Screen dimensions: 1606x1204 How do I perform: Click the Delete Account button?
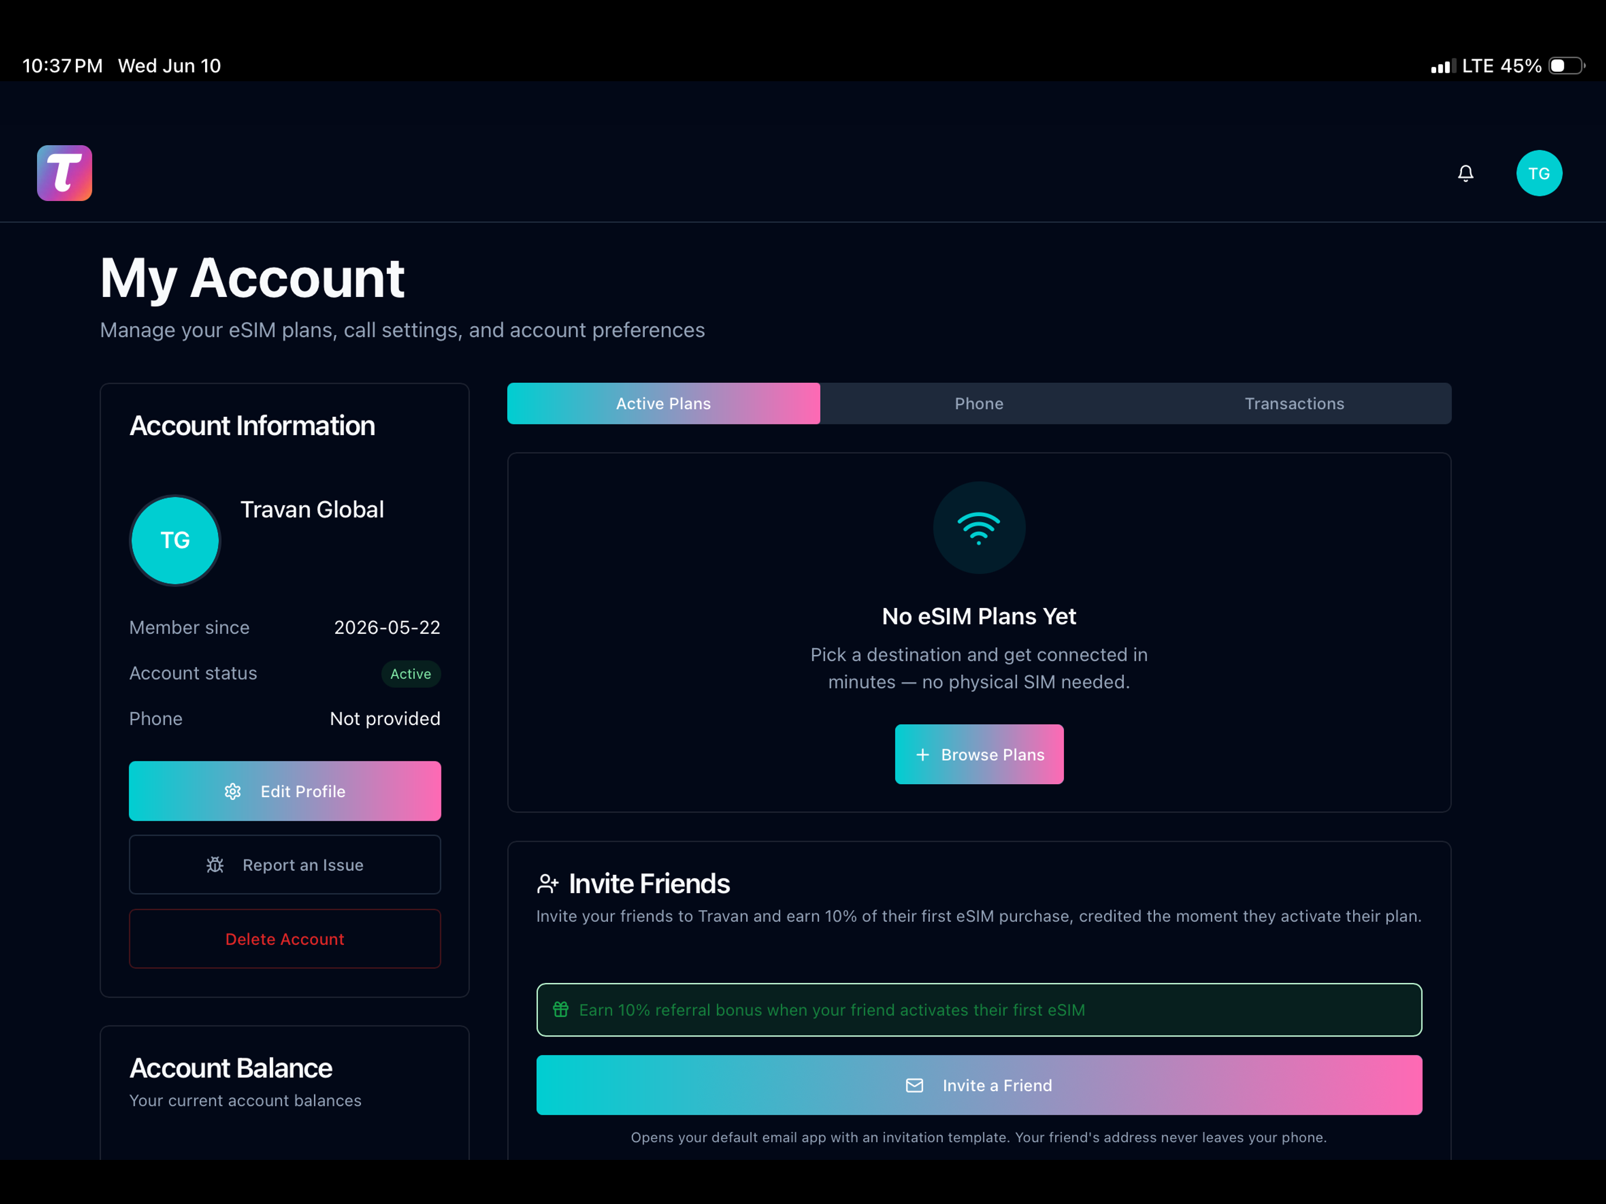tap(285, 938)
